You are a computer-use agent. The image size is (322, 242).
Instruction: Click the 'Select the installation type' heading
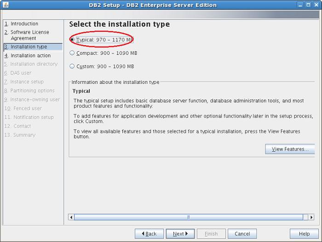point(120,24)
